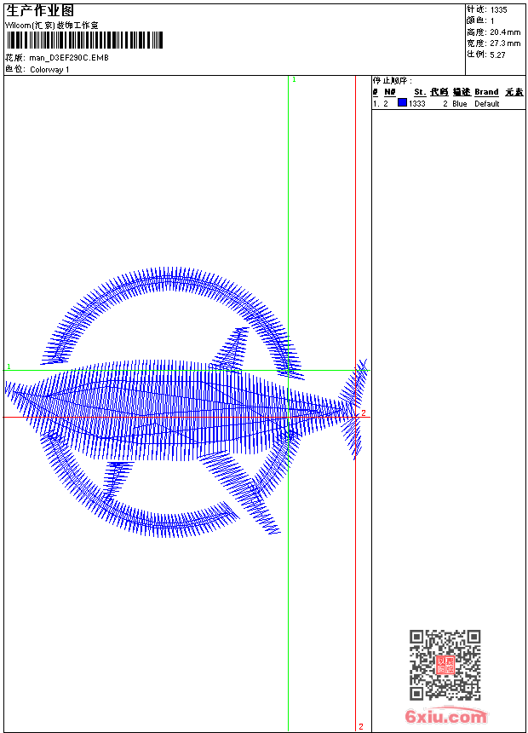Click the stitch count value 1335
This screenshot has height=733, width=528.
(498, 10)
